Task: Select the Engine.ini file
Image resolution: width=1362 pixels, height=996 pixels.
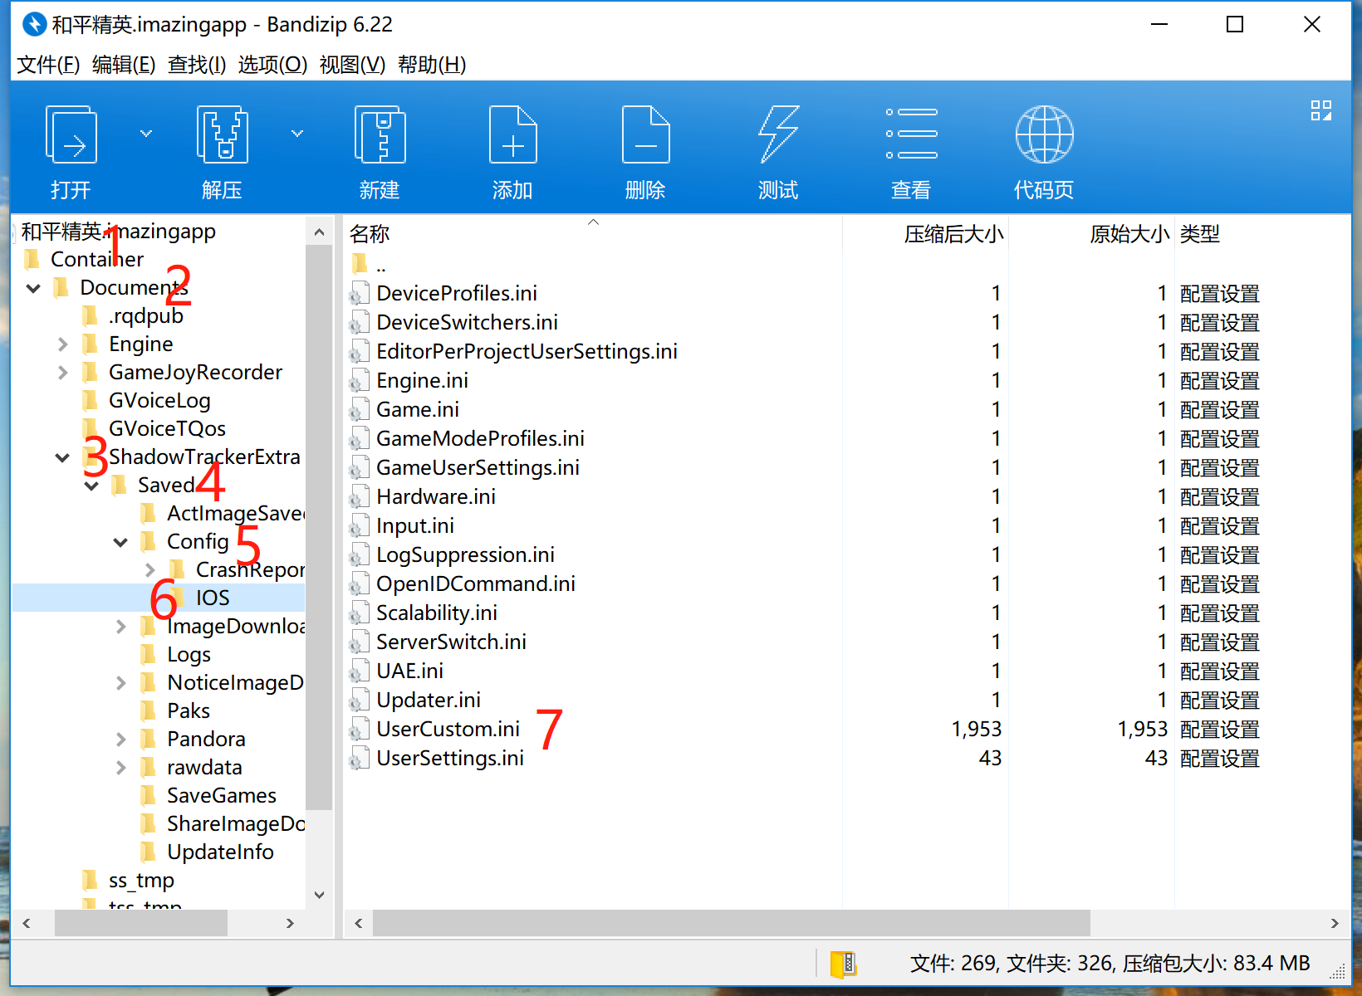Action: click(x=422, y=381)
